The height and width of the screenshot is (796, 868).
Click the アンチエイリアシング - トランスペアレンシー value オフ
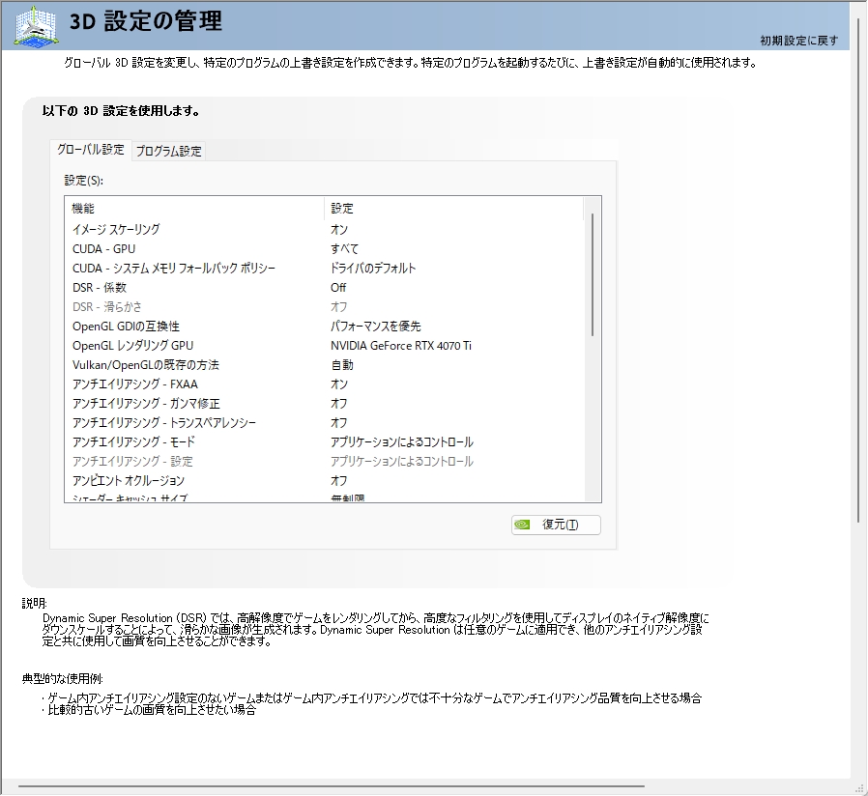pos(338,422)
